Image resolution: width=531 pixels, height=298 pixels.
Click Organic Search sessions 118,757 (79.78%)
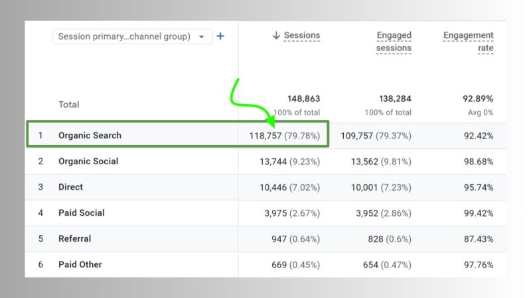[285, 136]
